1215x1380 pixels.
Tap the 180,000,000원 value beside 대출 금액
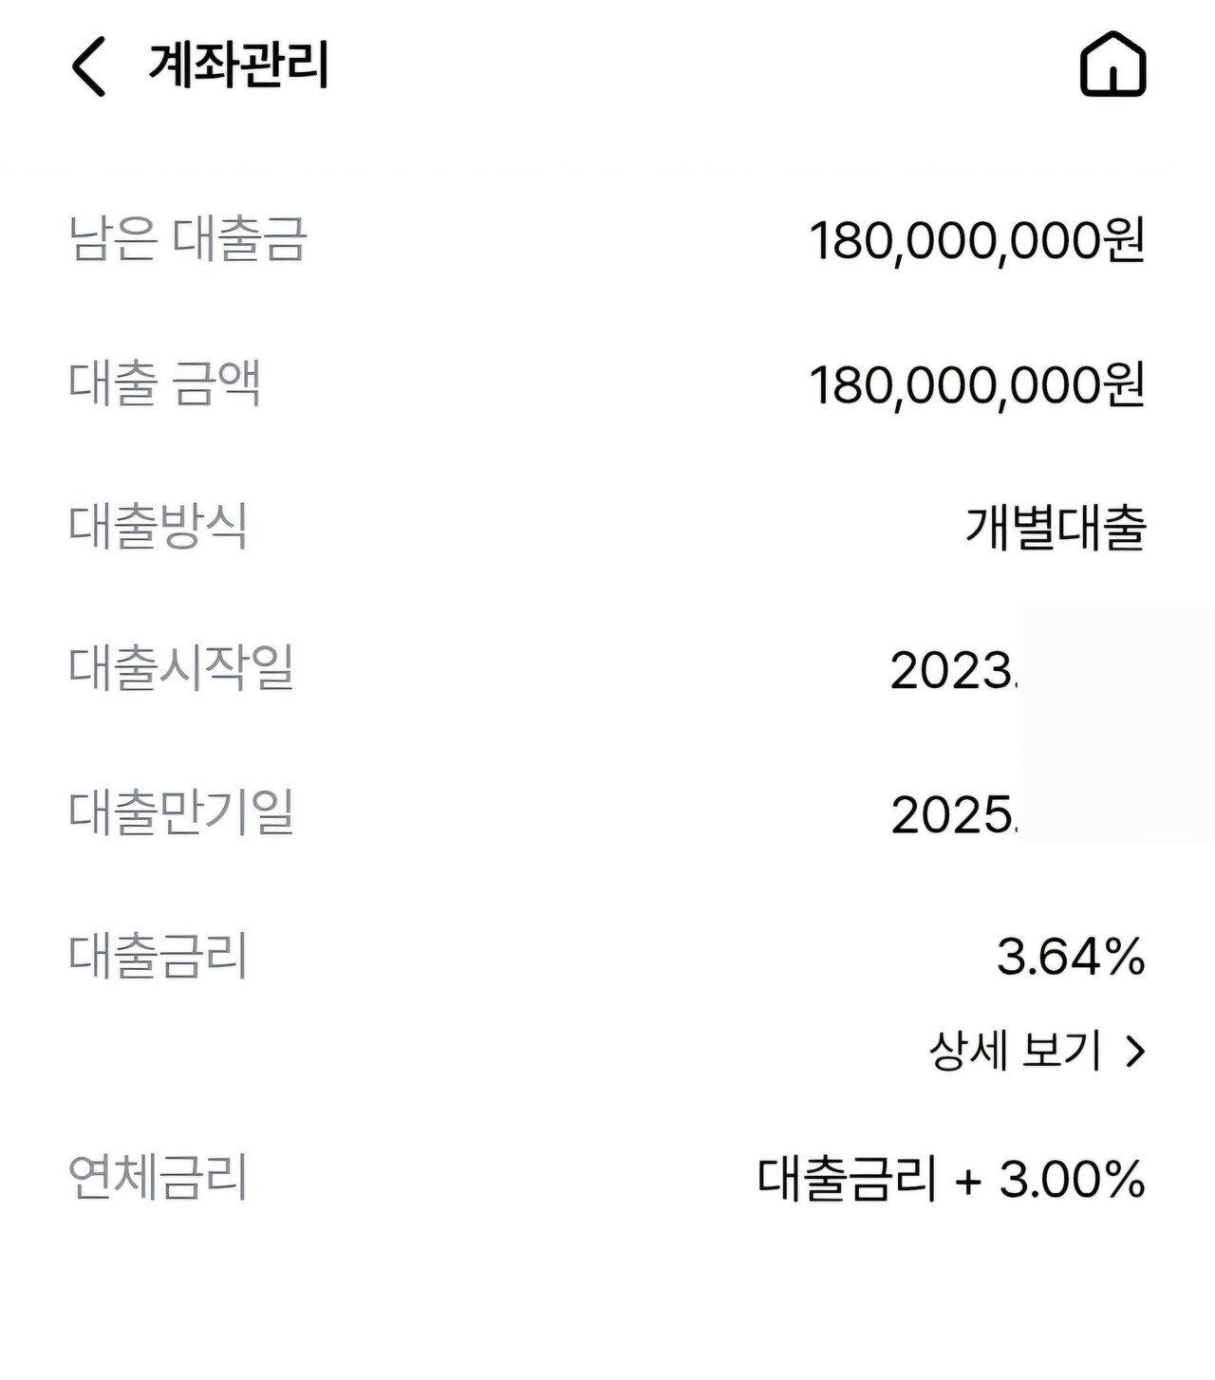click(977, 385)
